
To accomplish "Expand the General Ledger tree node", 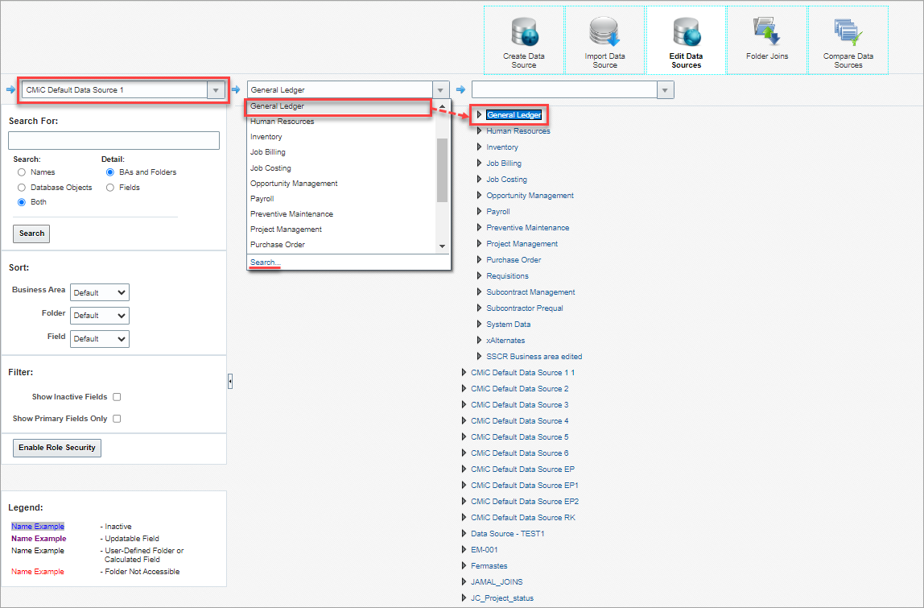I will pyautogui.click(x=479, y=115).
